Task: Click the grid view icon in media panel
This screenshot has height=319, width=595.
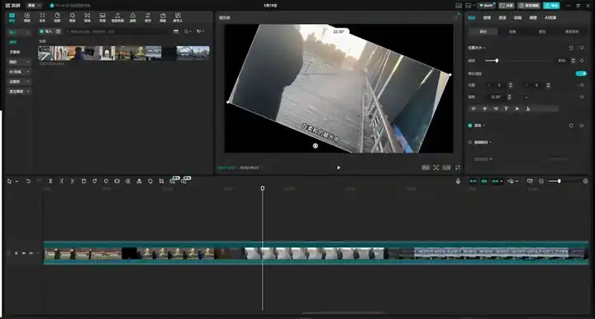Action: 176,31
